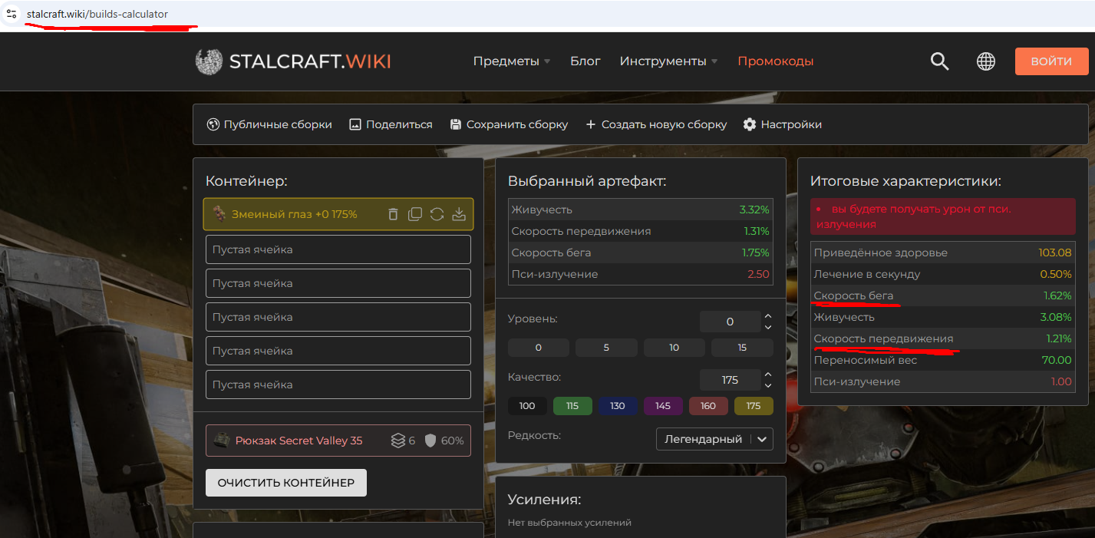Expand the Предметы dropdown menu
Viewport: 1095px width, 538px height.
point(512,61)
